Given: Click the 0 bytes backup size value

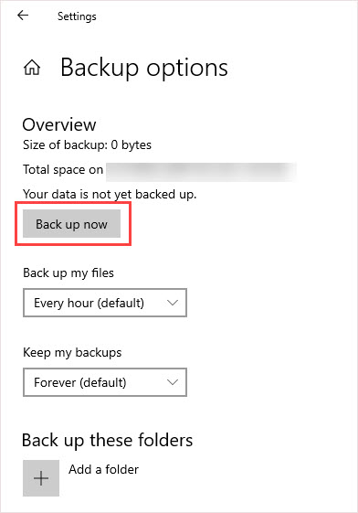Looking at the screenshot, I should [131, 144].
